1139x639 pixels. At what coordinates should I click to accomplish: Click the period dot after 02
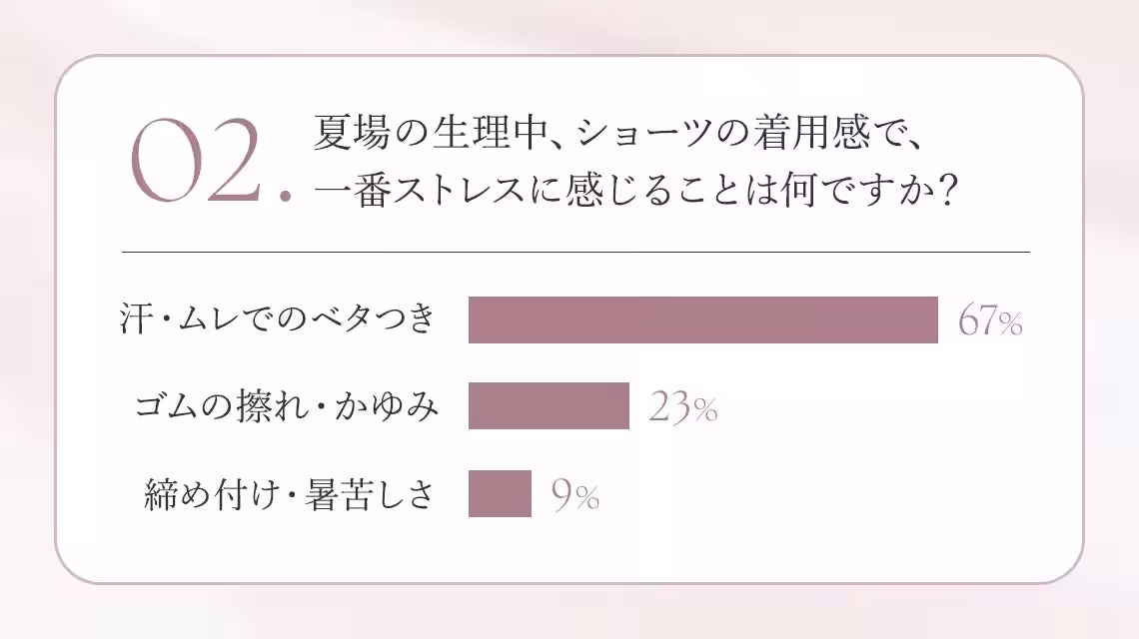pyautogui.click(x=286, y=195)
